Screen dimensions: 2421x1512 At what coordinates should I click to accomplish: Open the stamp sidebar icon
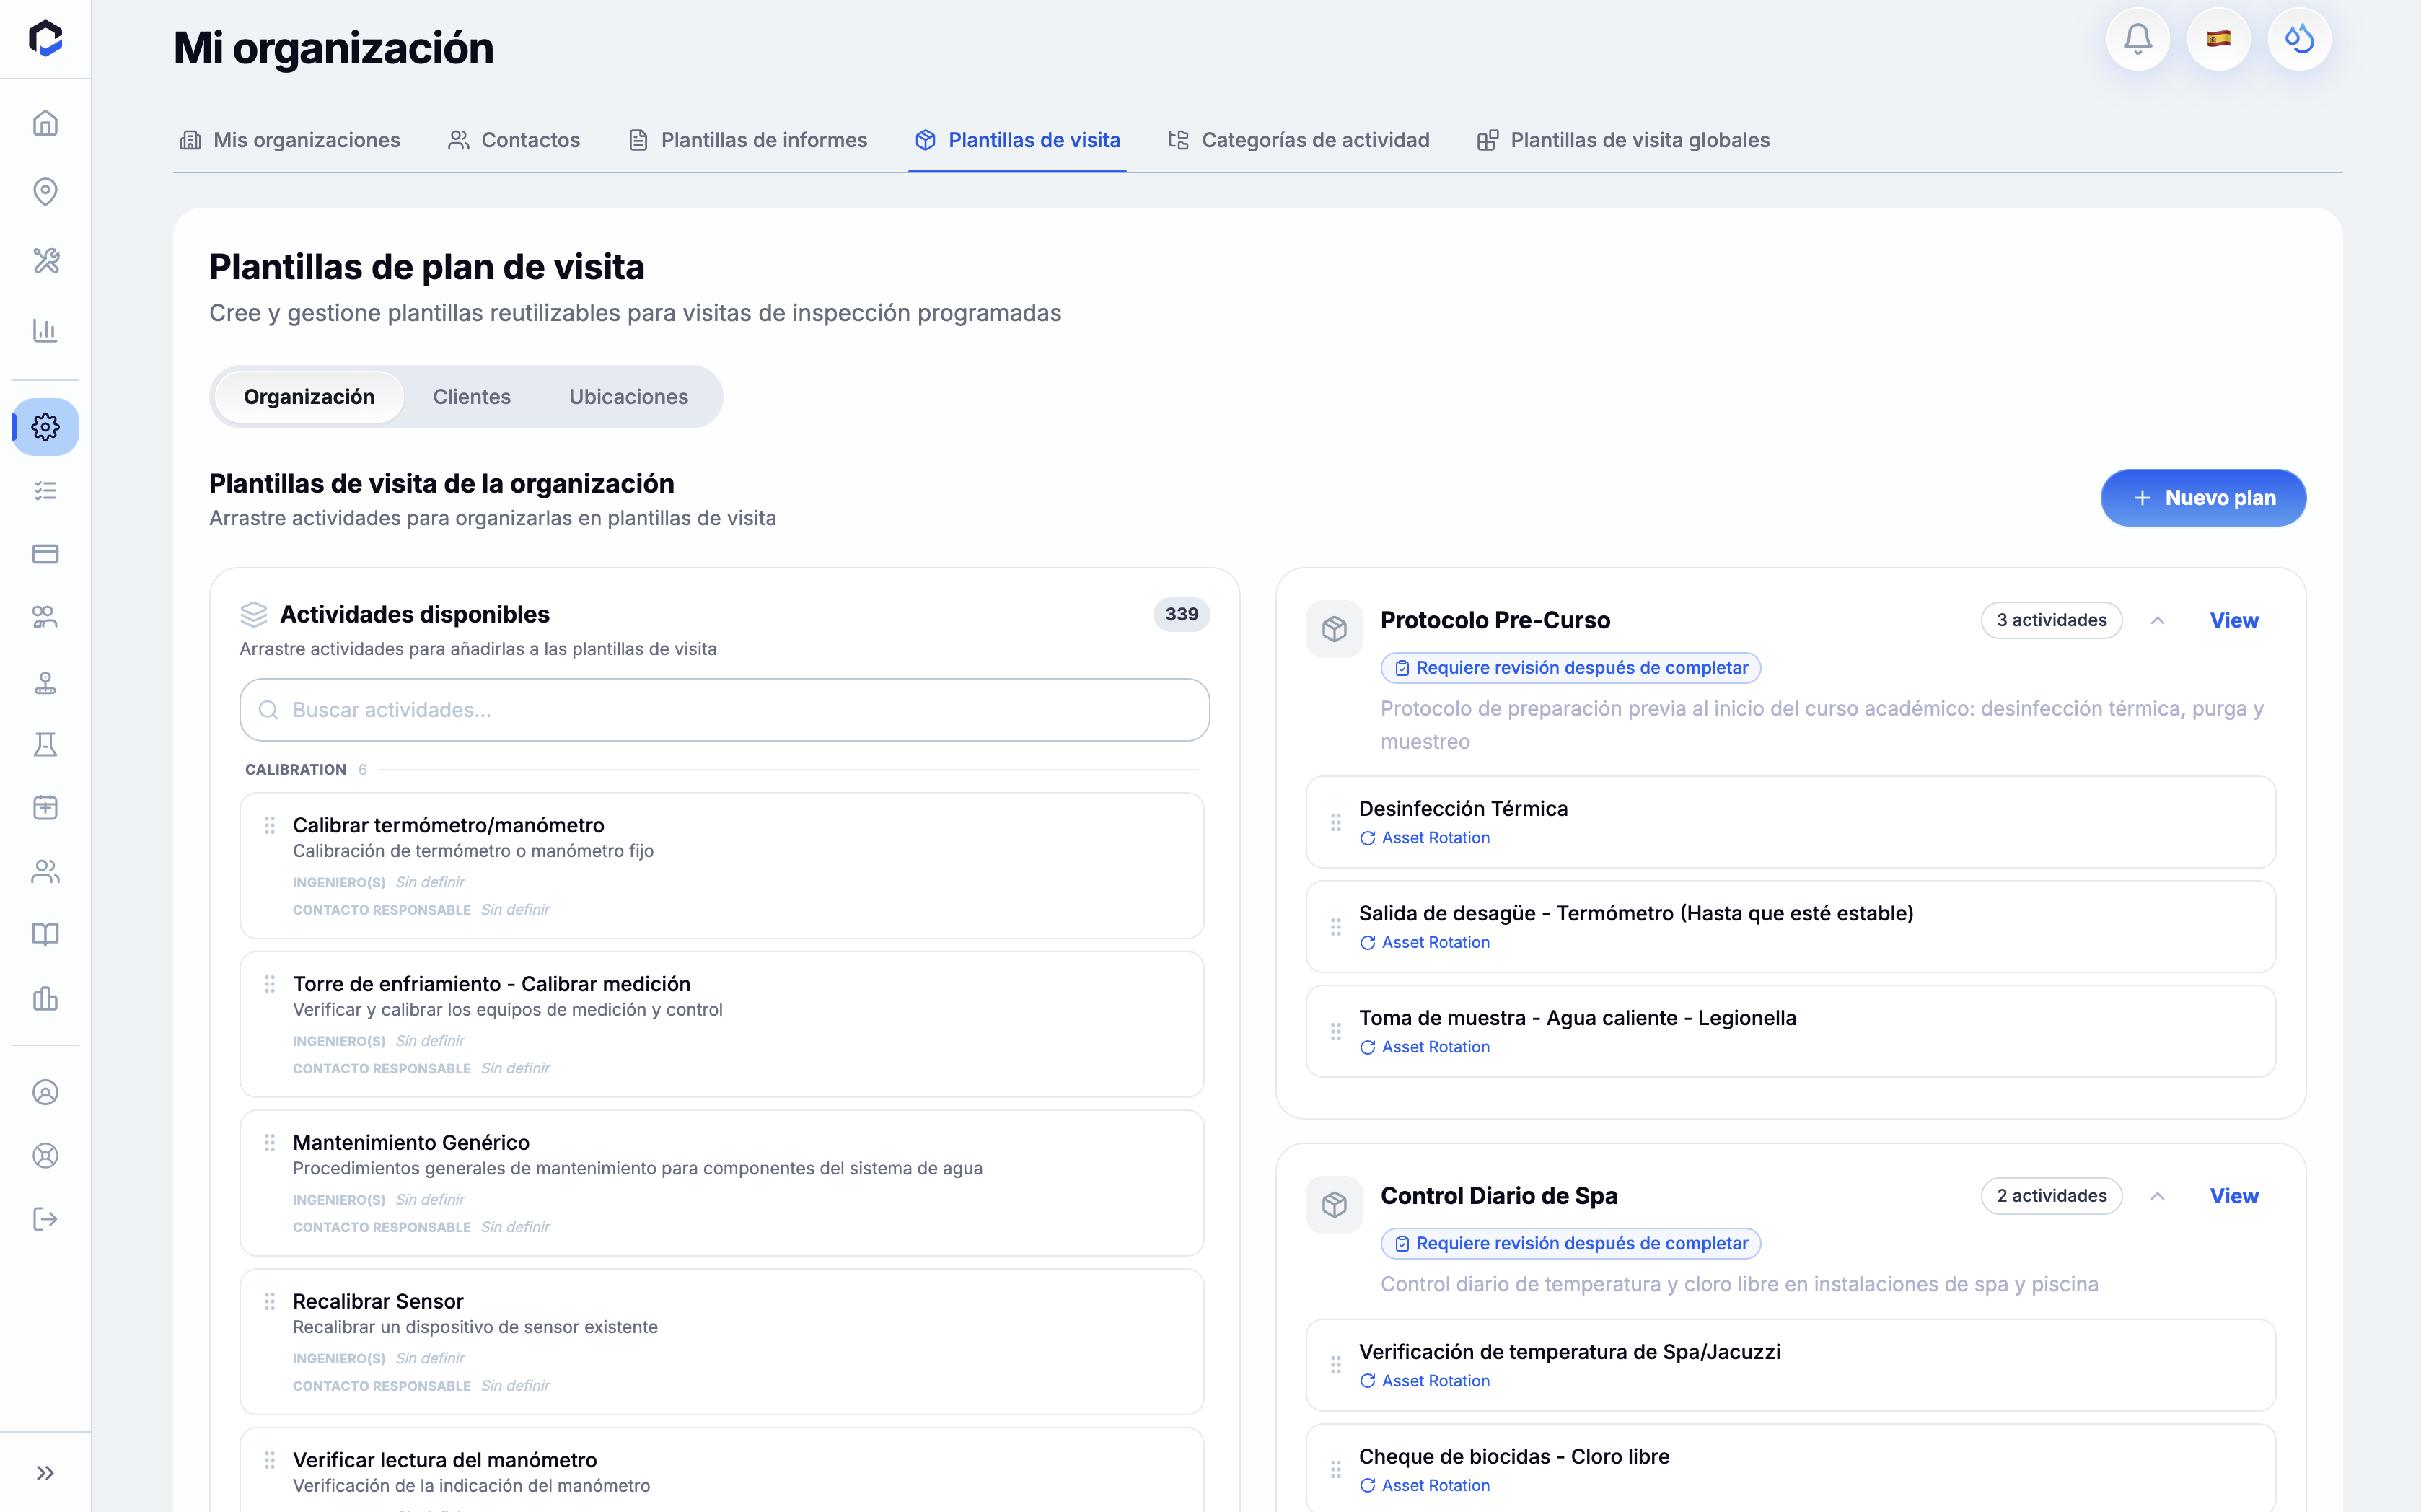coord(45,682)
